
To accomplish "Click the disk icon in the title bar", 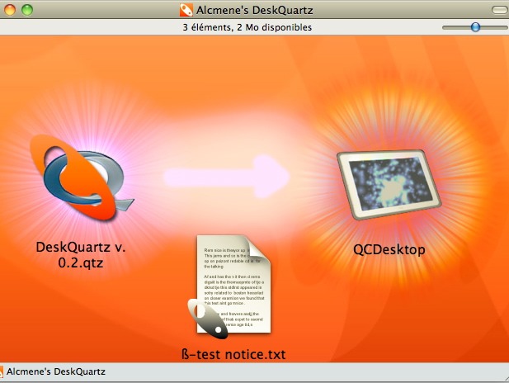I will (x=186, y=10).
